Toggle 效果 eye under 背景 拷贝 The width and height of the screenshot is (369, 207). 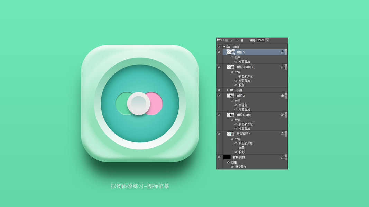228,162
